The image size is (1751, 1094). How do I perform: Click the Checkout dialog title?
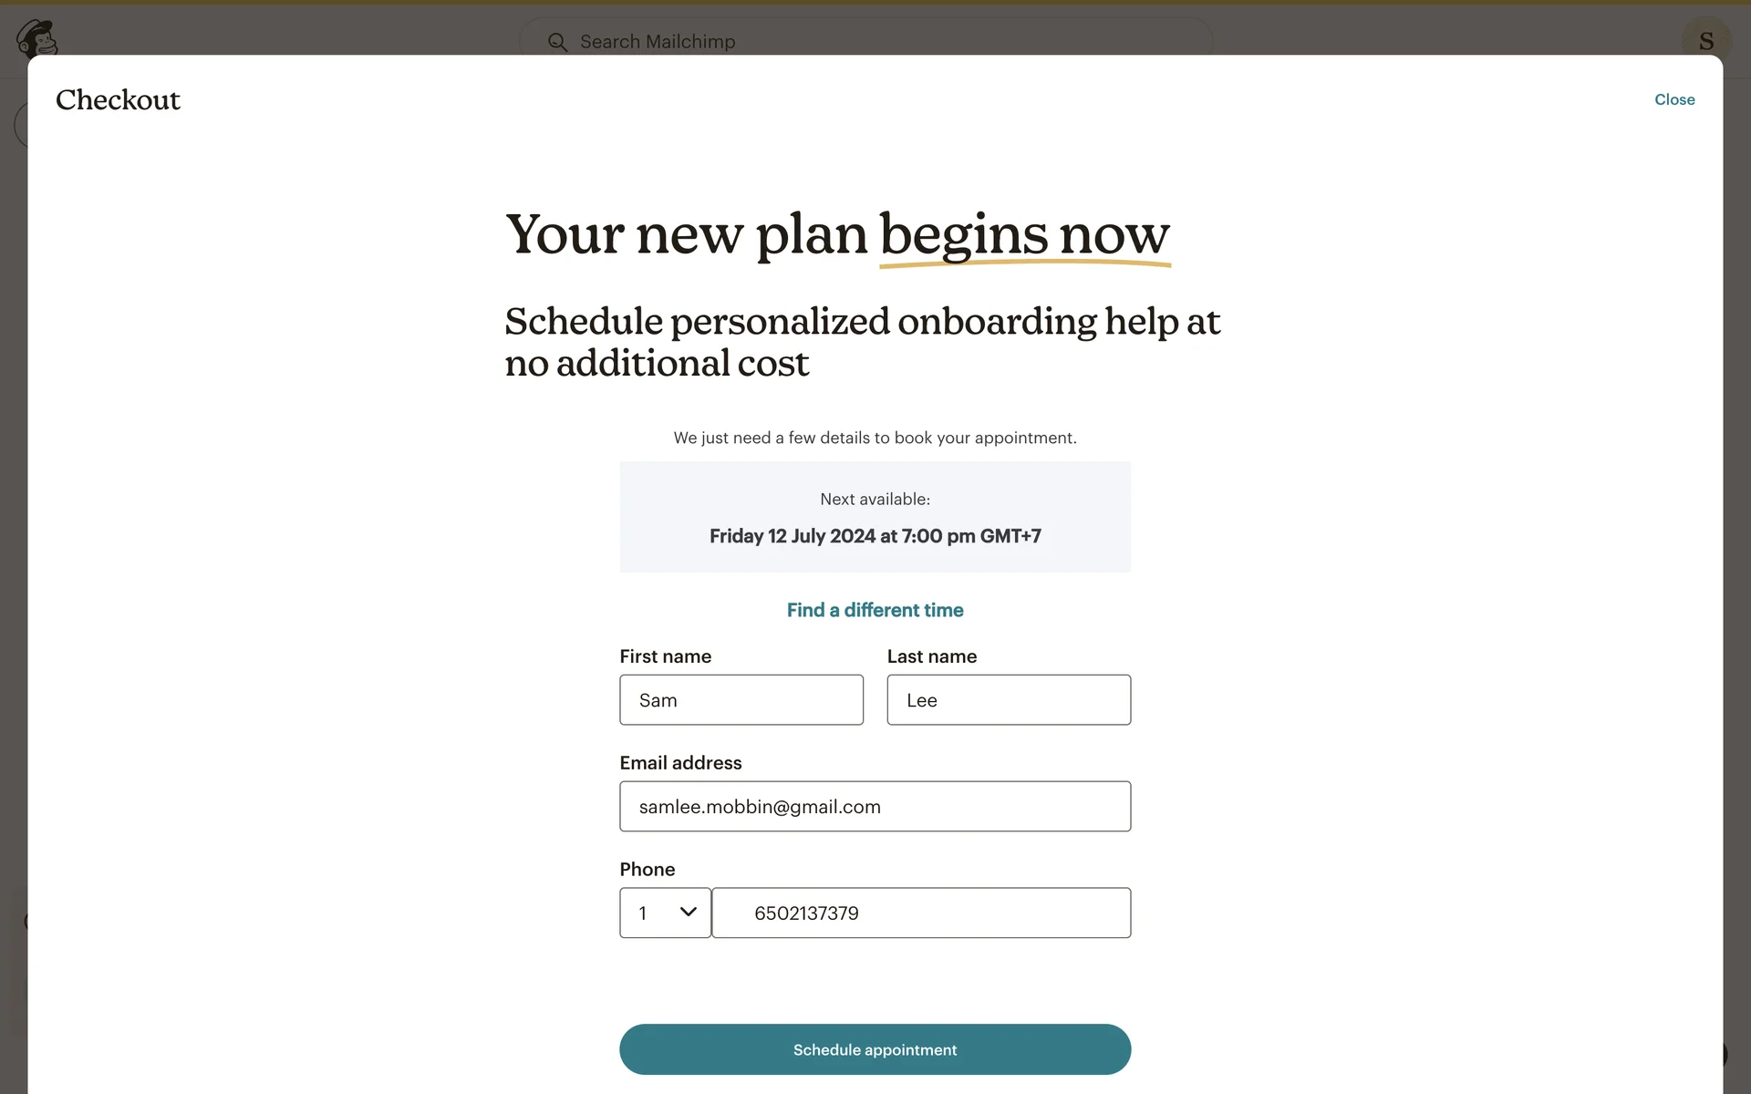(118, 99)
